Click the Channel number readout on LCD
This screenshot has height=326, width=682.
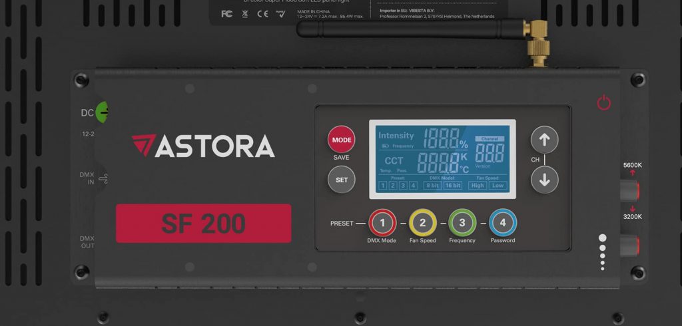click(490, 153)
